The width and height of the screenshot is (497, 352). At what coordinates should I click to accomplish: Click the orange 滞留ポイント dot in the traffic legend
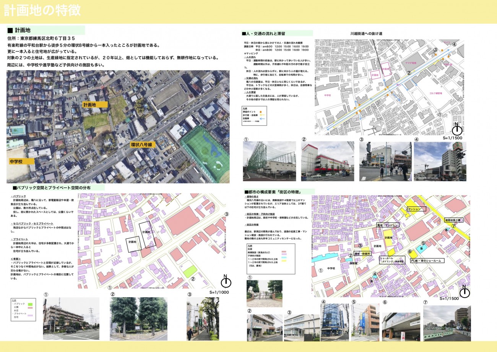[x=260, y=111]
